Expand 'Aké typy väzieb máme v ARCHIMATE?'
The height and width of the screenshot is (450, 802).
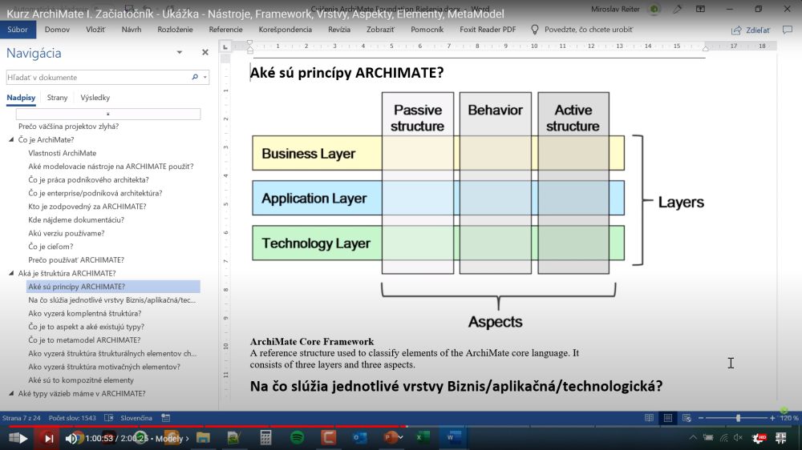coord(11,394)
